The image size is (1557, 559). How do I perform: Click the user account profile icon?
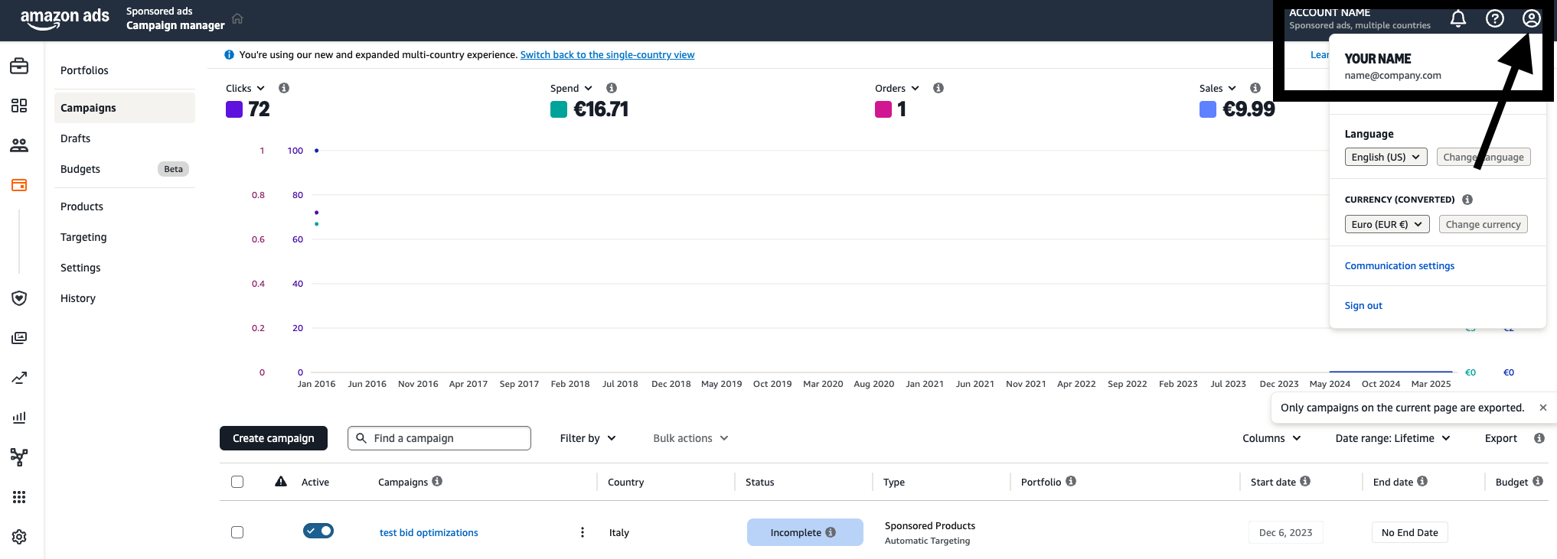pyautogui.click(x=1531, y=19)
